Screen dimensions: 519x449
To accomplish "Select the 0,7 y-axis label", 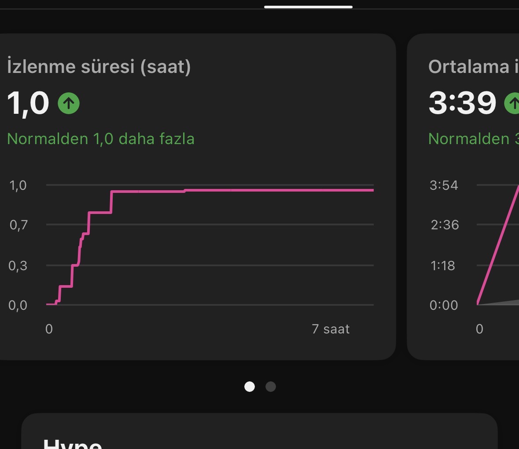I will (x=18, y=225).
